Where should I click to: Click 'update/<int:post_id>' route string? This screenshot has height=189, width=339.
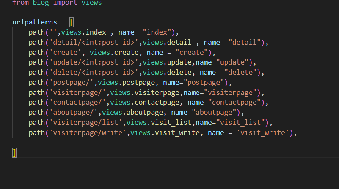click(94, 62)
